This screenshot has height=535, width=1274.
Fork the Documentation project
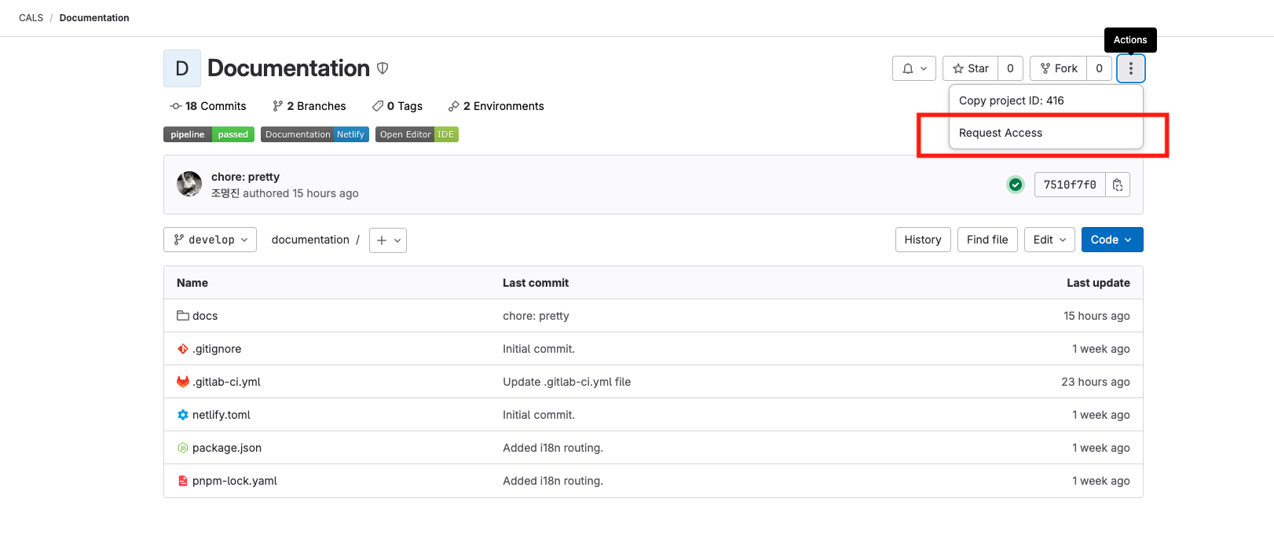(1059, 68)
